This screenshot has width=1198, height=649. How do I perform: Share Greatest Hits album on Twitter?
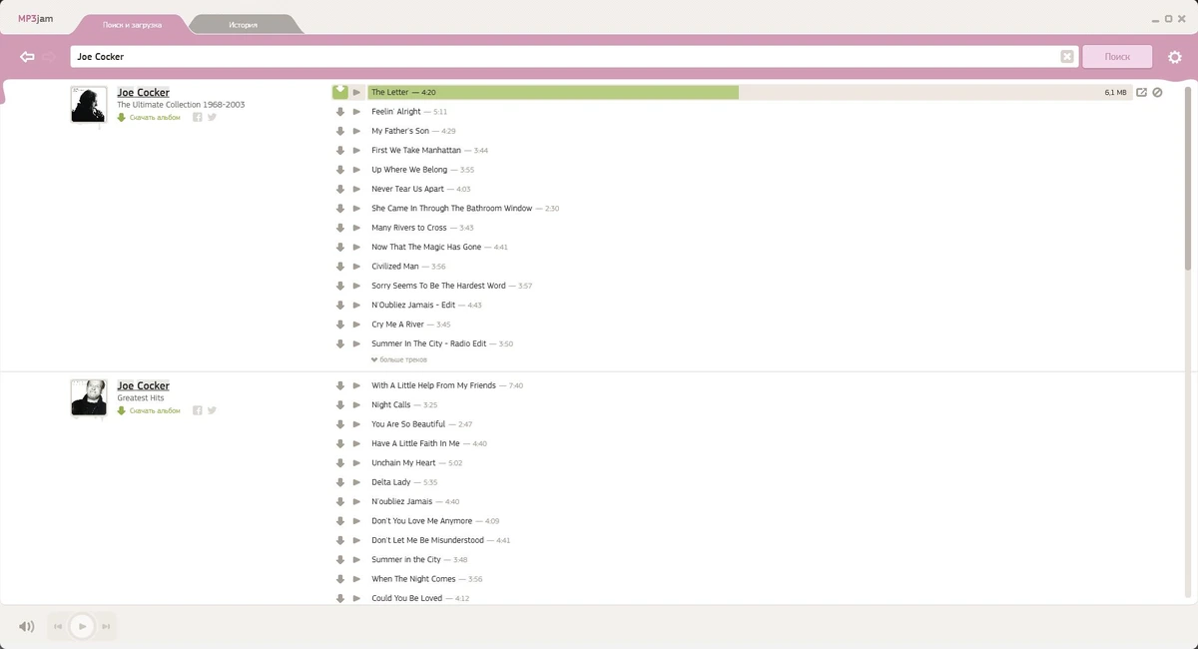212,410
